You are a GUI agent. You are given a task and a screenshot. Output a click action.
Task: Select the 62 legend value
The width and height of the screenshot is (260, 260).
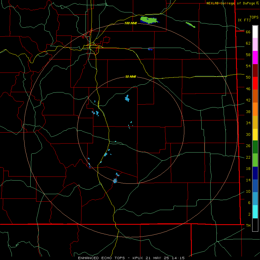click(248, 43)
